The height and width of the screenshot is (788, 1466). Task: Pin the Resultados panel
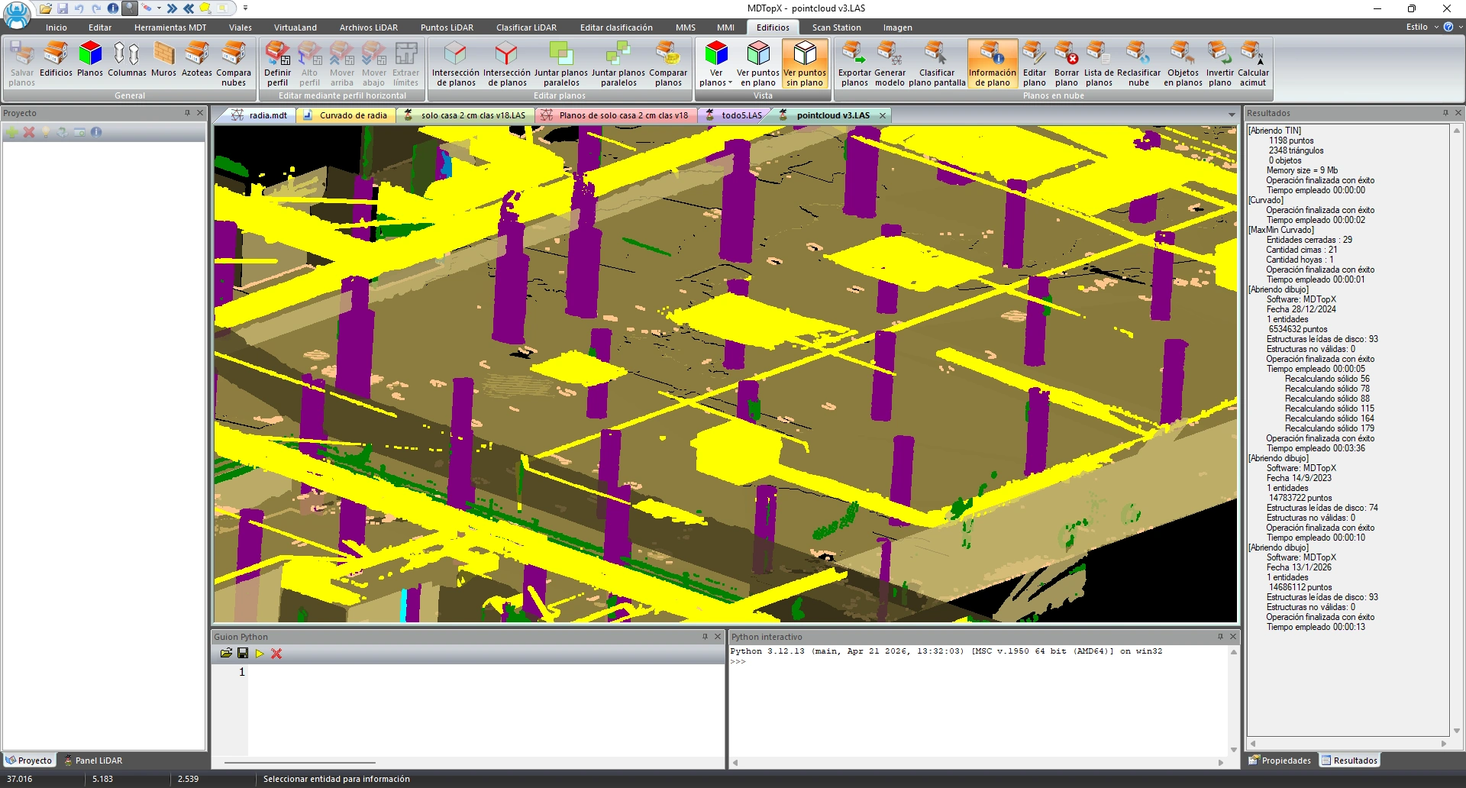[x=1445, y=113]
